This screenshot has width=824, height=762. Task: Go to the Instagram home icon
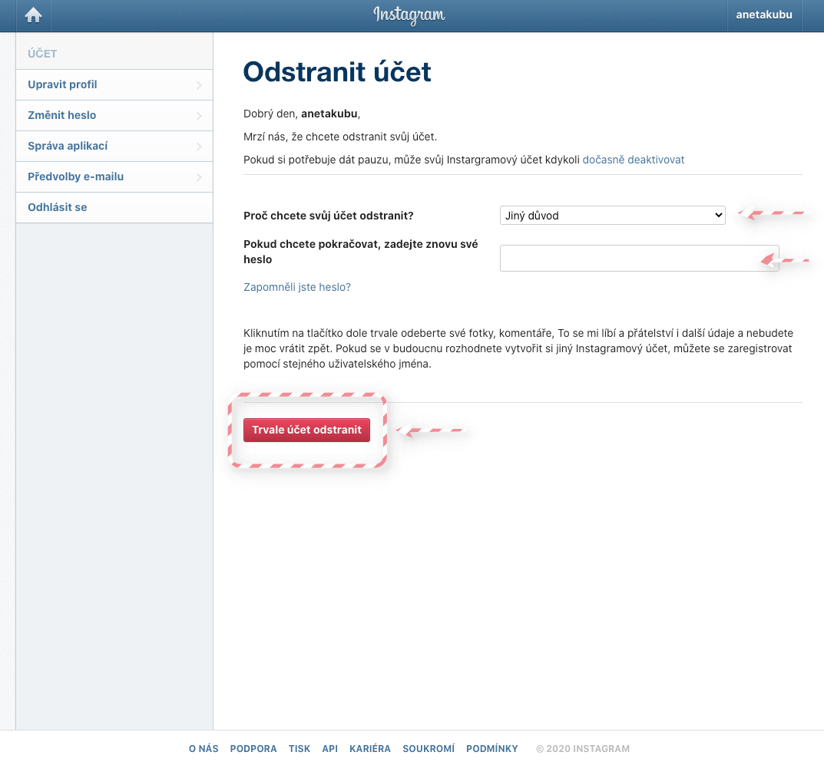click(x=33, y=15)
